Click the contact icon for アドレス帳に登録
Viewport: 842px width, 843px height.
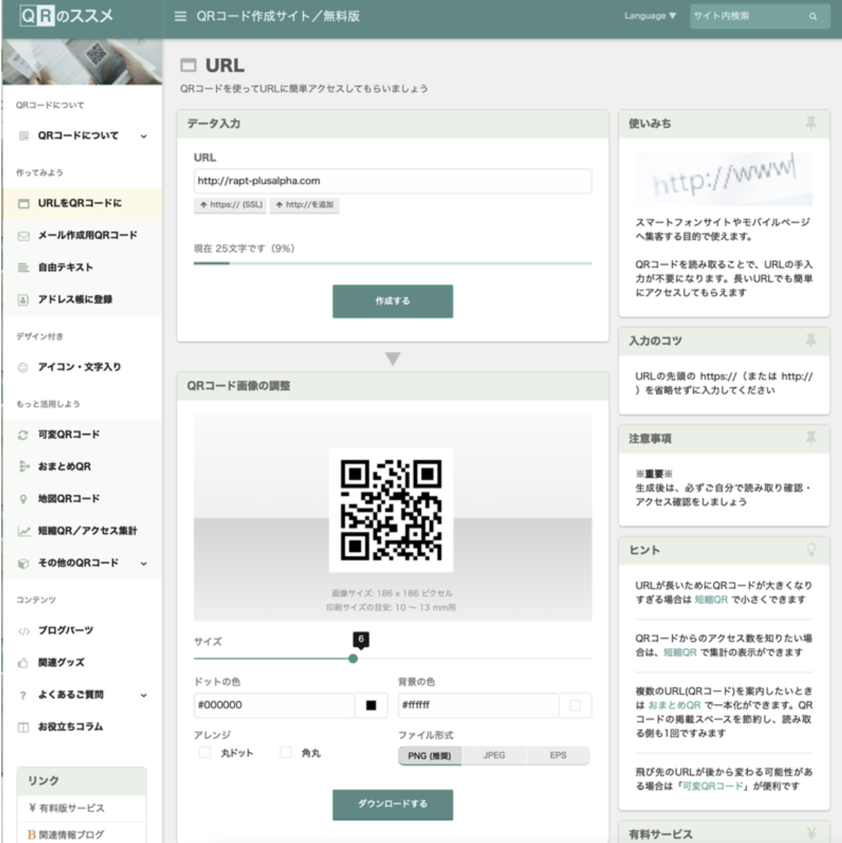click(x=24, y=299)
